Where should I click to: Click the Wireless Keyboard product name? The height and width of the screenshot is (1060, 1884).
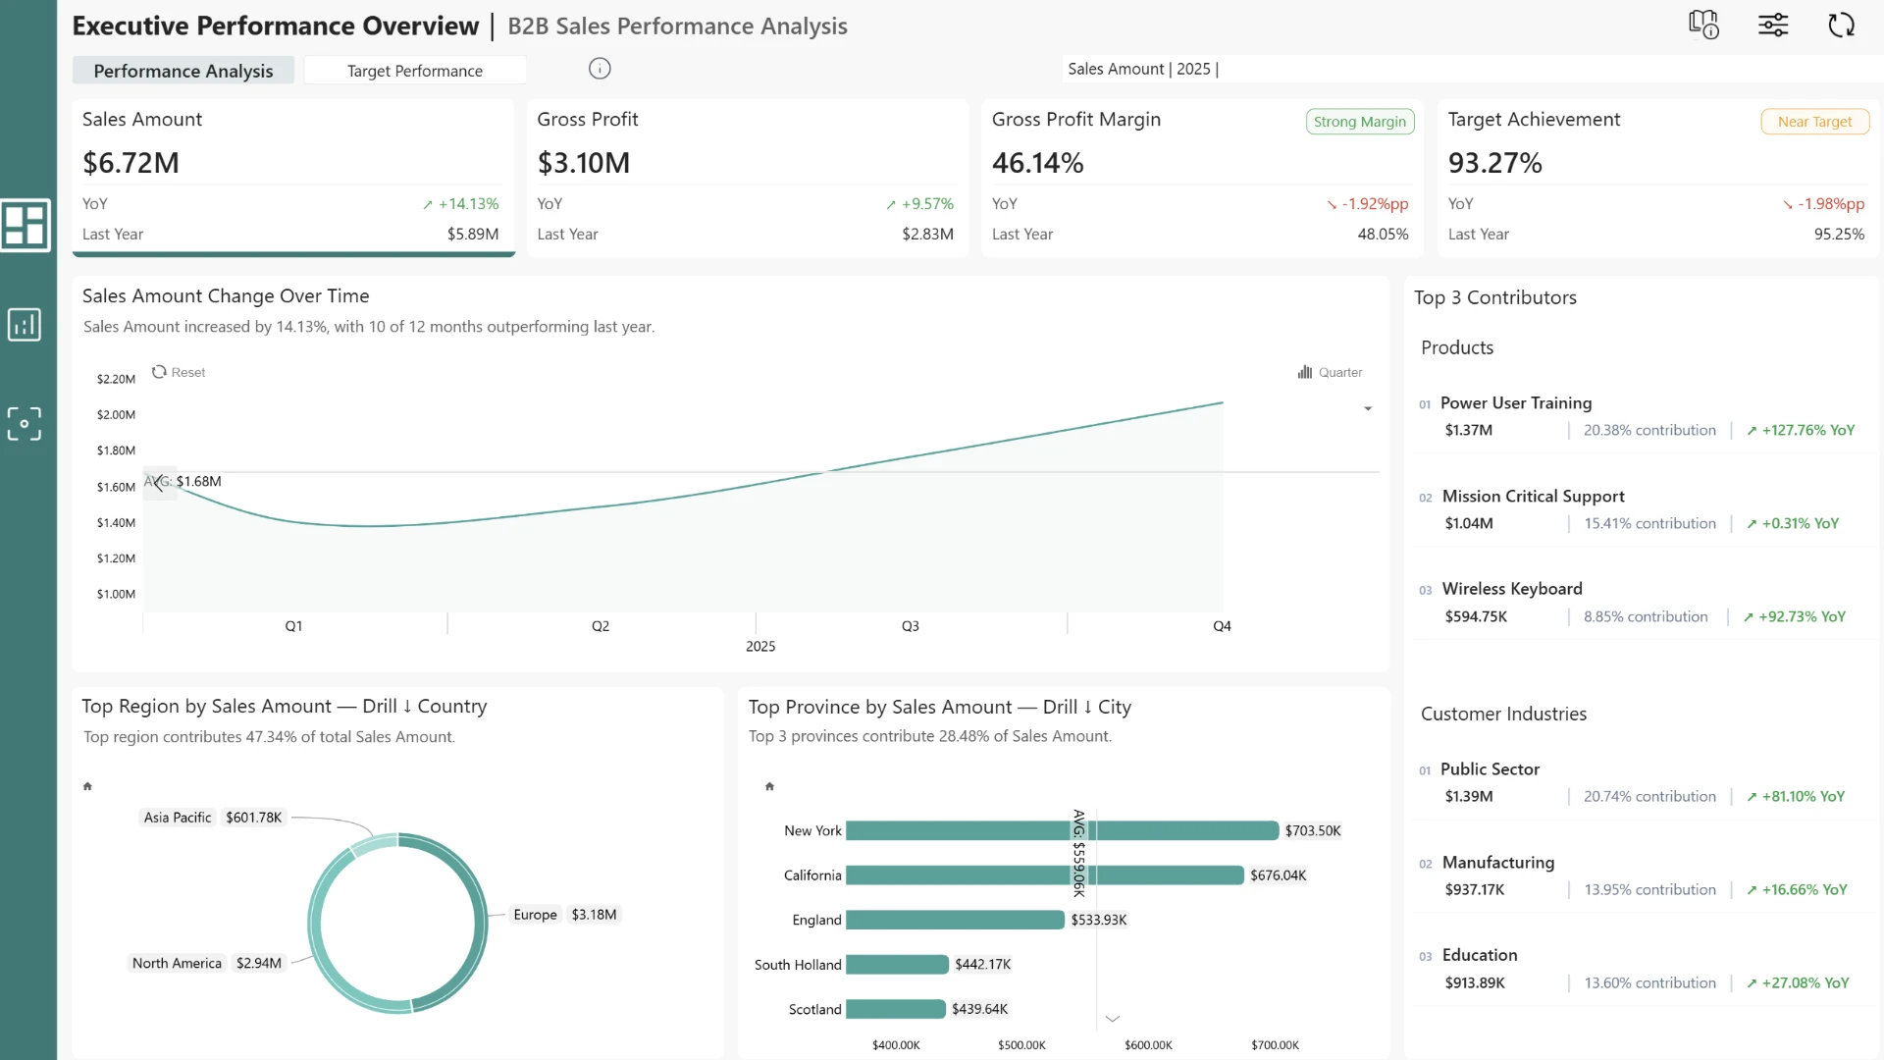coord(1512,589)
